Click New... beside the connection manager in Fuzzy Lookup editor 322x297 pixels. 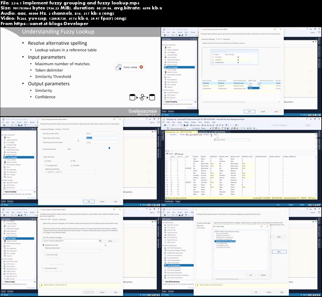click(x=110, y=241)
